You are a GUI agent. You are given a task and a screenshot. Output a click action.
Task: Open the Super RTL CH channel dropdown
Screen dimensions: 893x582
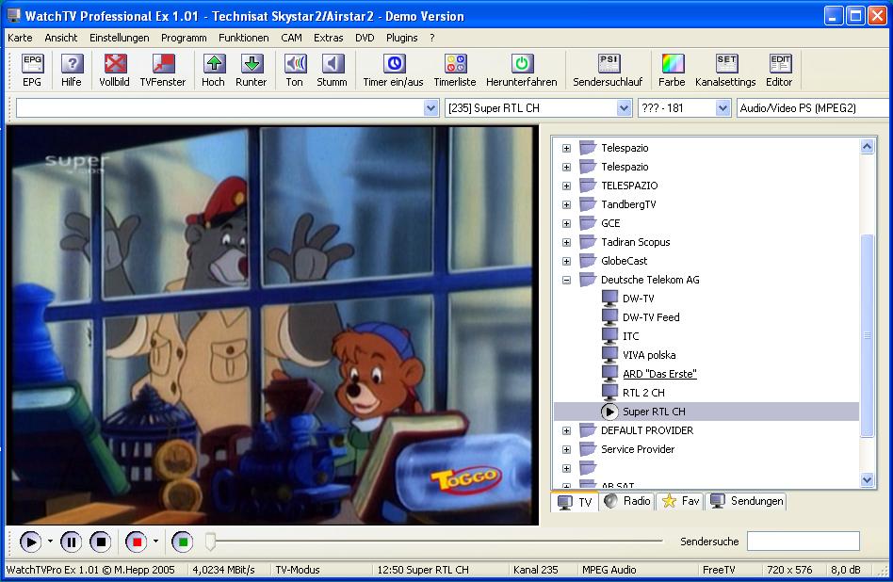[625, 107]
